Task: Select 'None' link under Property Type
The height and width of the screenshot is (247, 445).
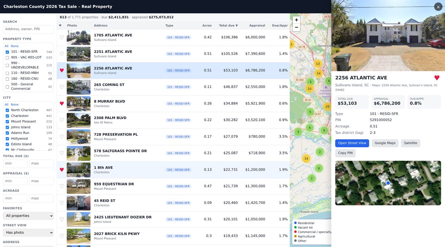Action: click(x=15, y=46)
